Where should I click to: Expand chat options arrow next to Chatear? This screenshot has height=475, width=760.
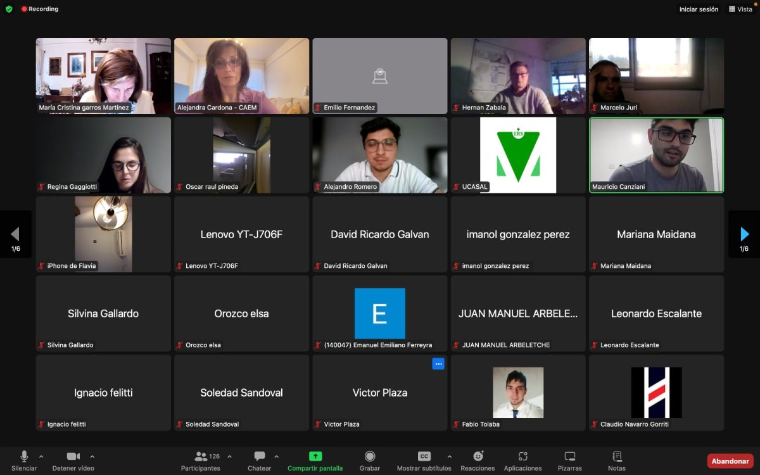coord(276,456)
